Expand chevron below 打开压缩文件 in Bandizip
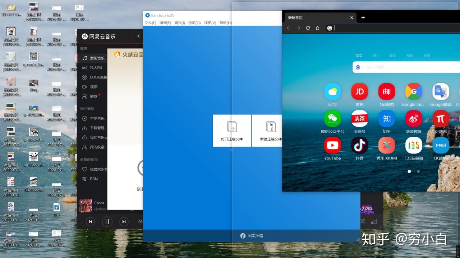Screen dimensions: 460x258 pyautogui.click(x=232, y=150)
